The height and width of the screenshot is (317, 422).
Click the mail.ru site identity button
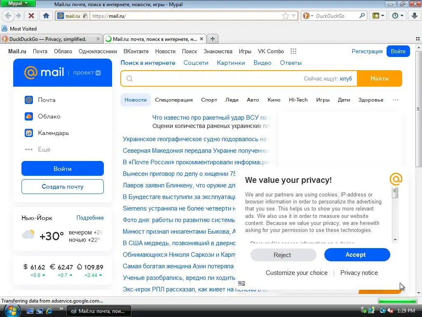73,16
